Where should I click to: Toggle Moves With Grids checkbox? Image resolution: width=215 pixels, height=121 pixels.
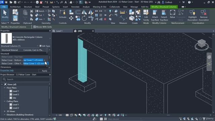coord(35,27)
